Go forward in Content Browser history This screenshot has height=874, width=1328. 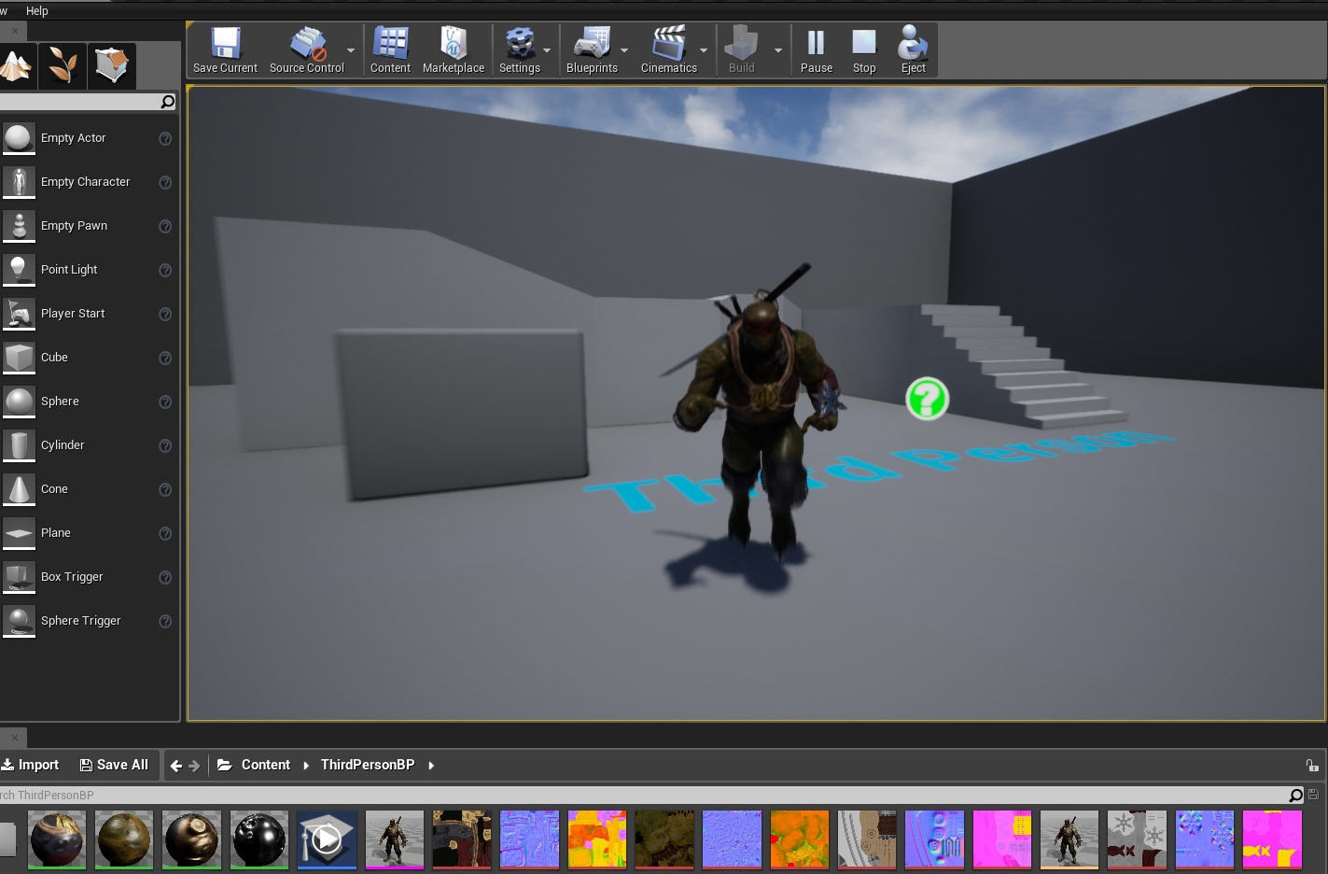click(x=194, y=766)
